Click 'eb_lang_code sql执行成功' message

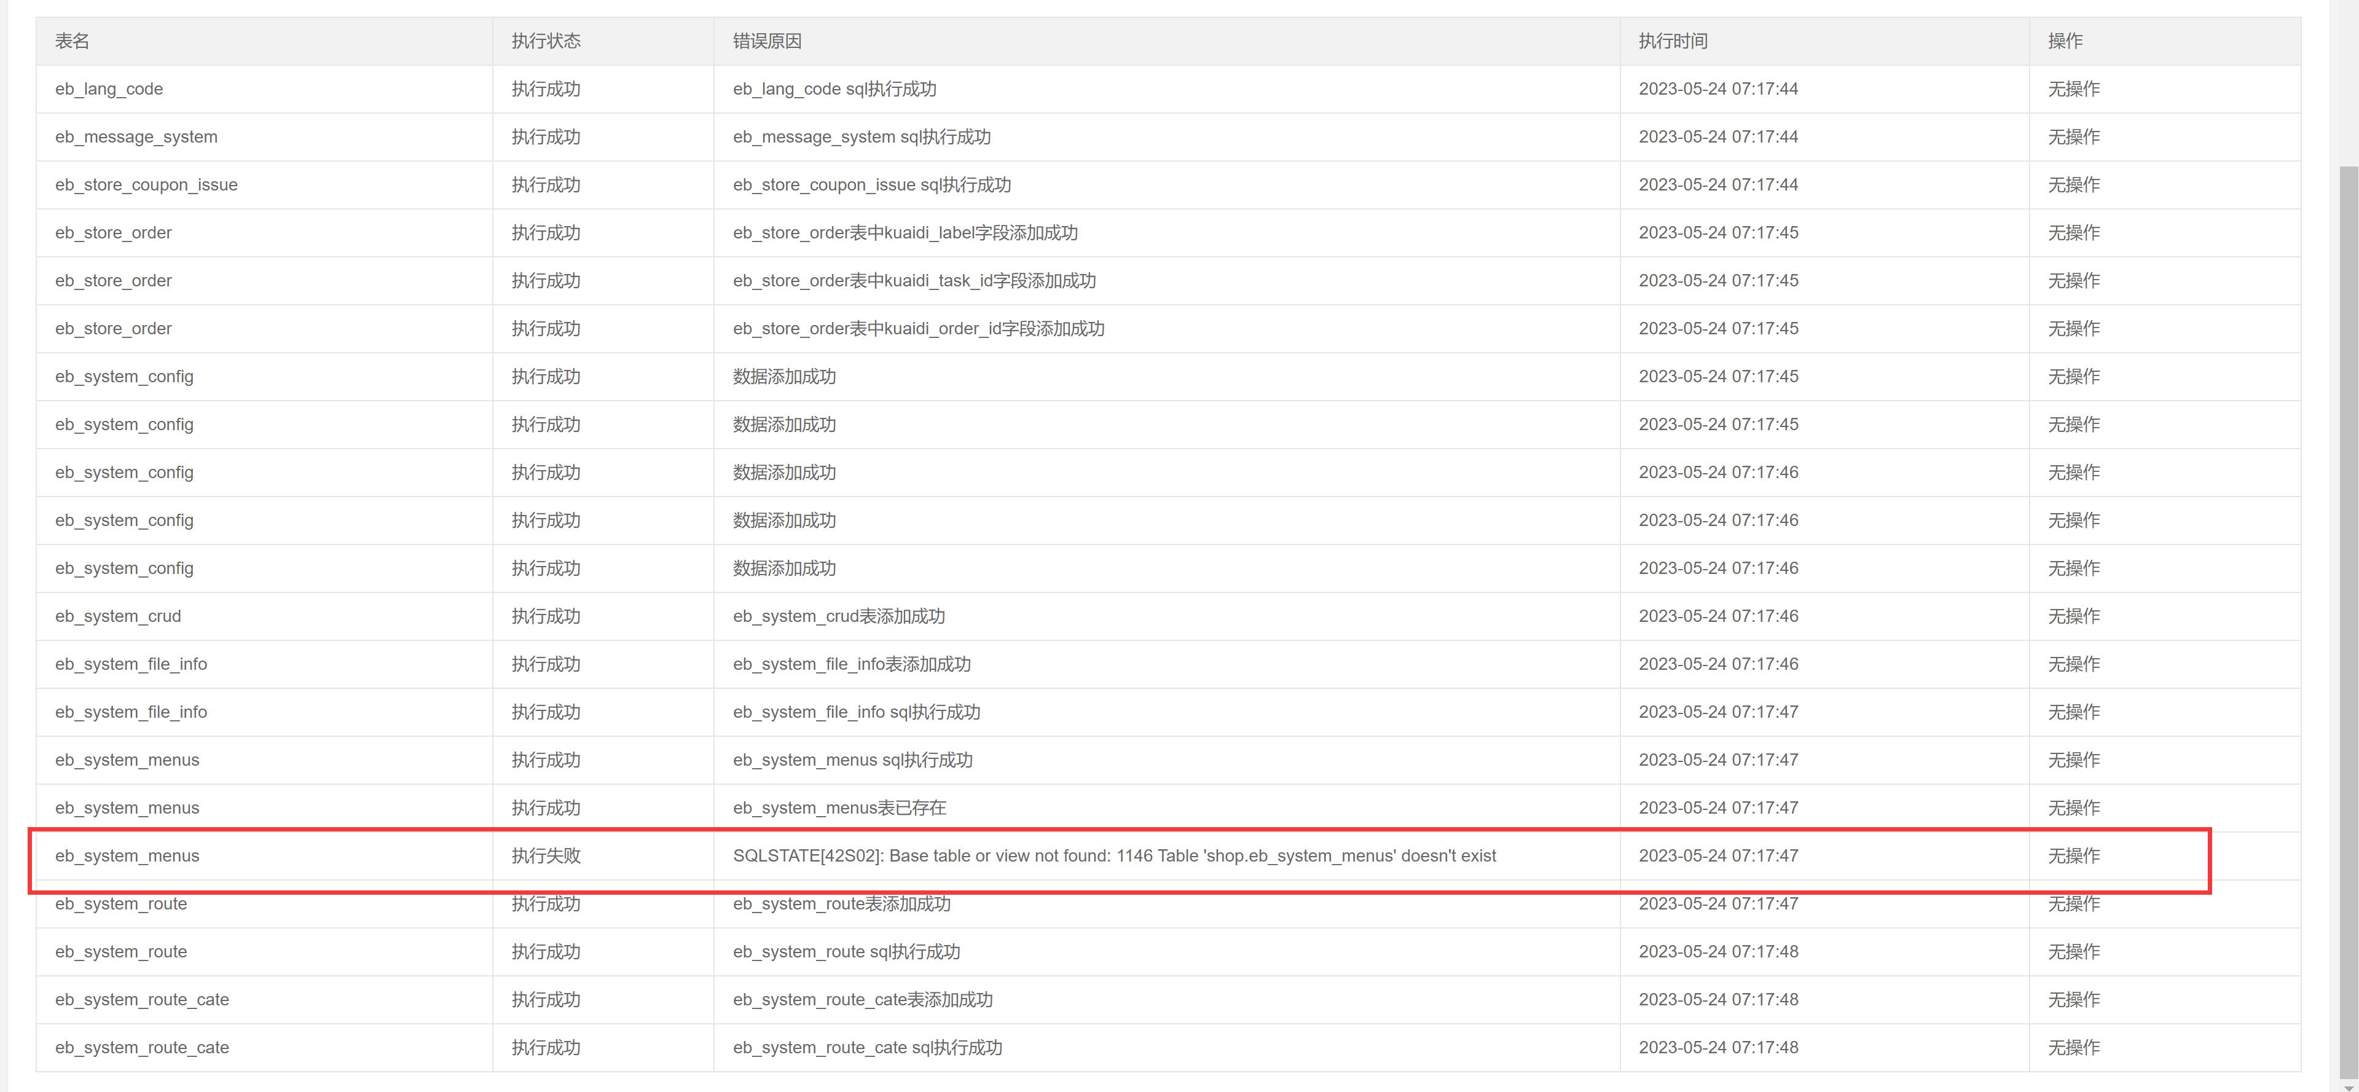point(834,89)
